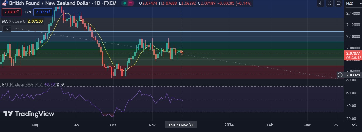Open chart settings gear at bottom right
362x132 pixels.
point(354,125)
